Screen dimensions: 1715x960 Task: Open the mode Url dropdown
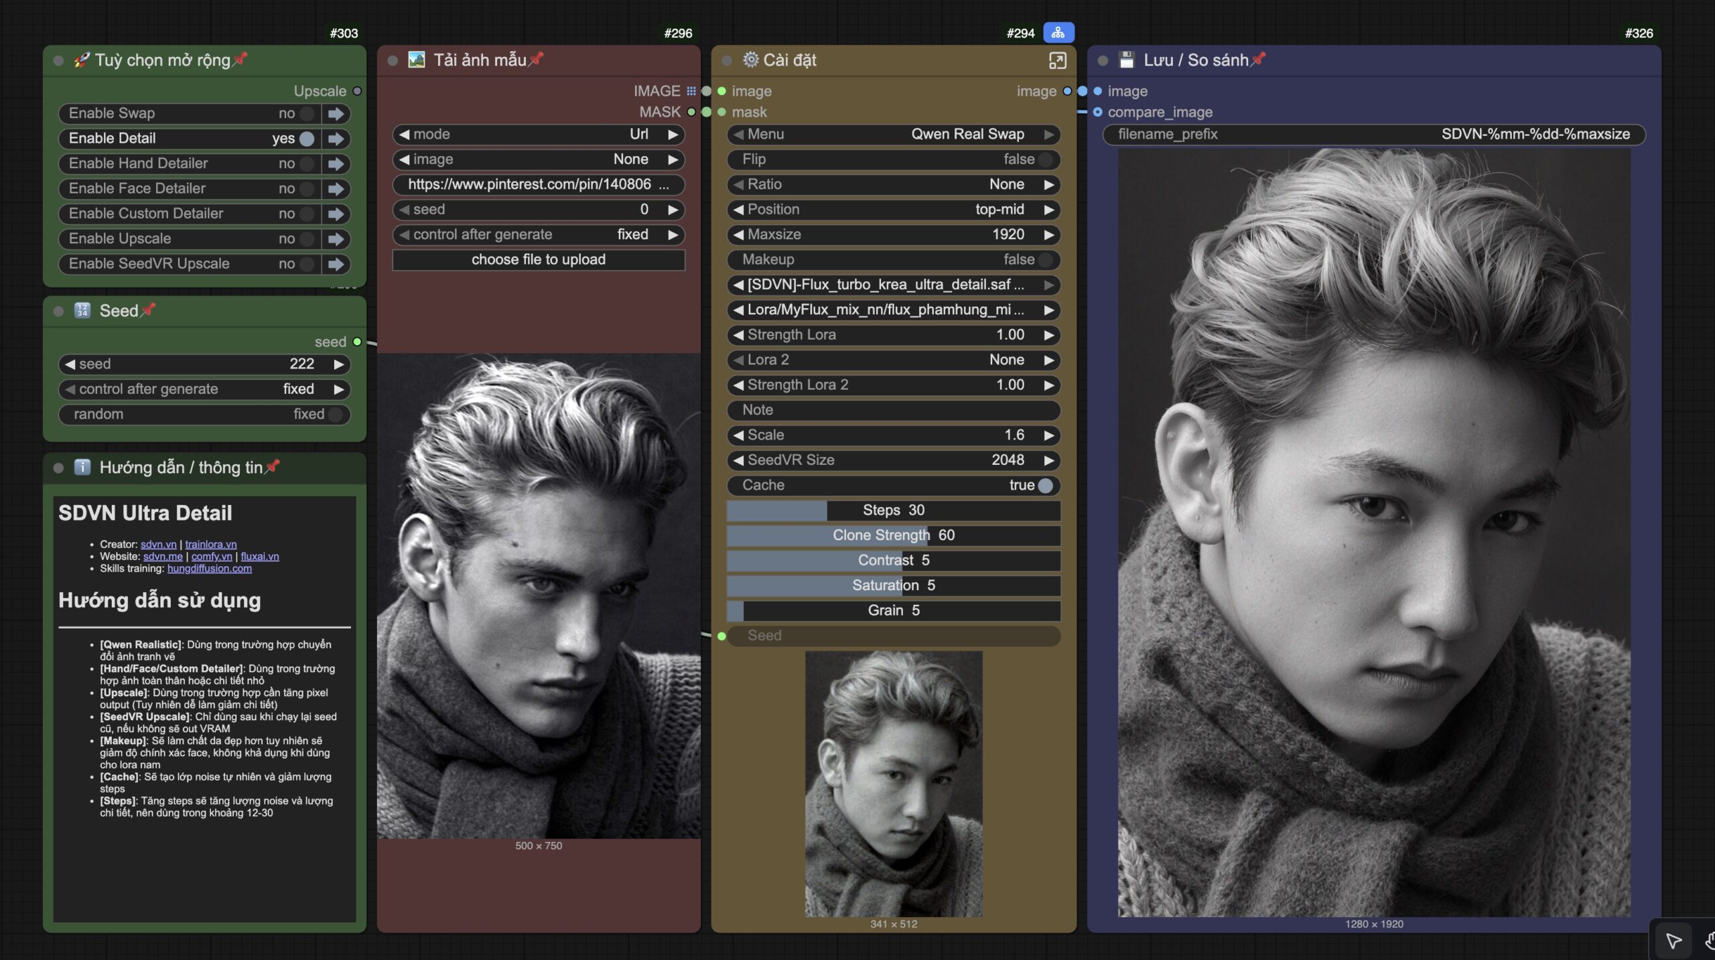(x=538, y=134)
